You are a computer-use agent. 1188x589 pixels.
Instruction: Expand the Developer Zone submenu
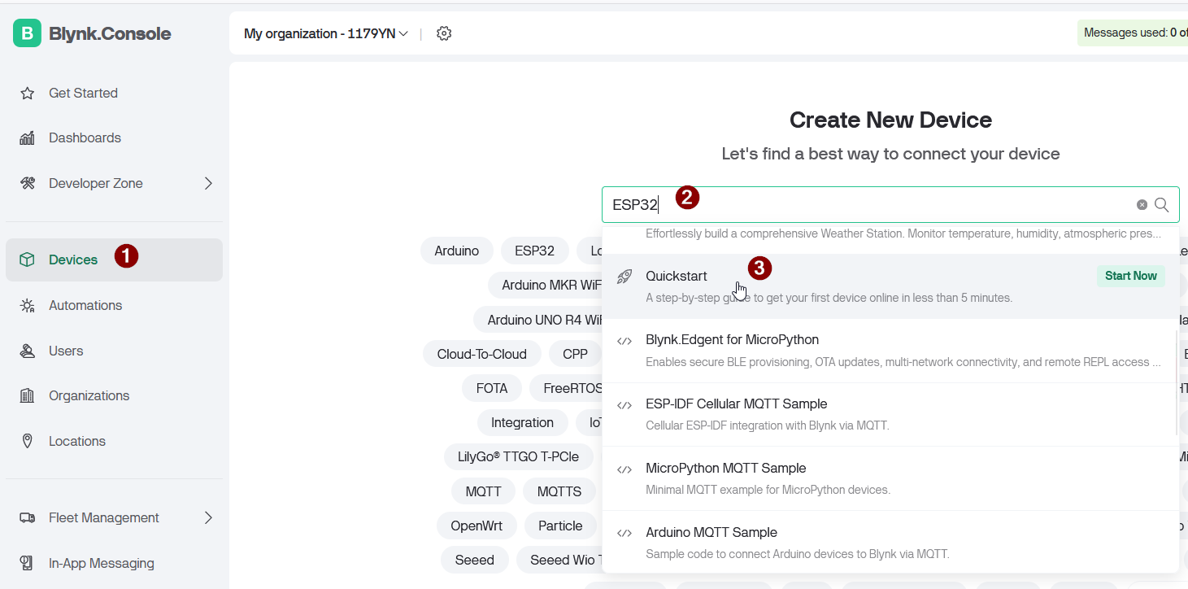pyautogui.click(x=208, y=184)
